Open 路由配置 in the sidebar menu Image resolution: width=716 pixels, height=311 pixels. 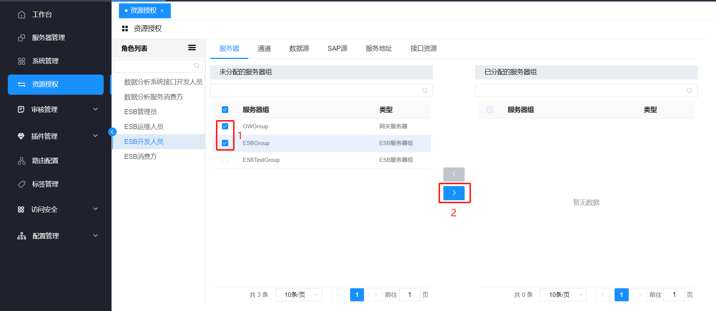coord(45,161)
